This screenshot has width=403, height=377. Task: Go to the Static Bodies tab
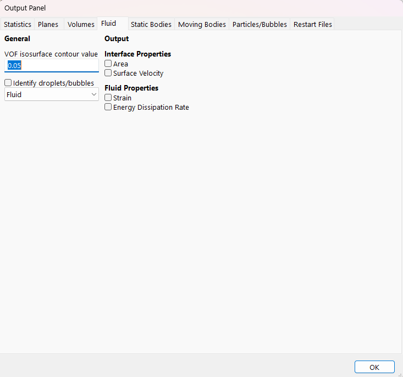151,25
